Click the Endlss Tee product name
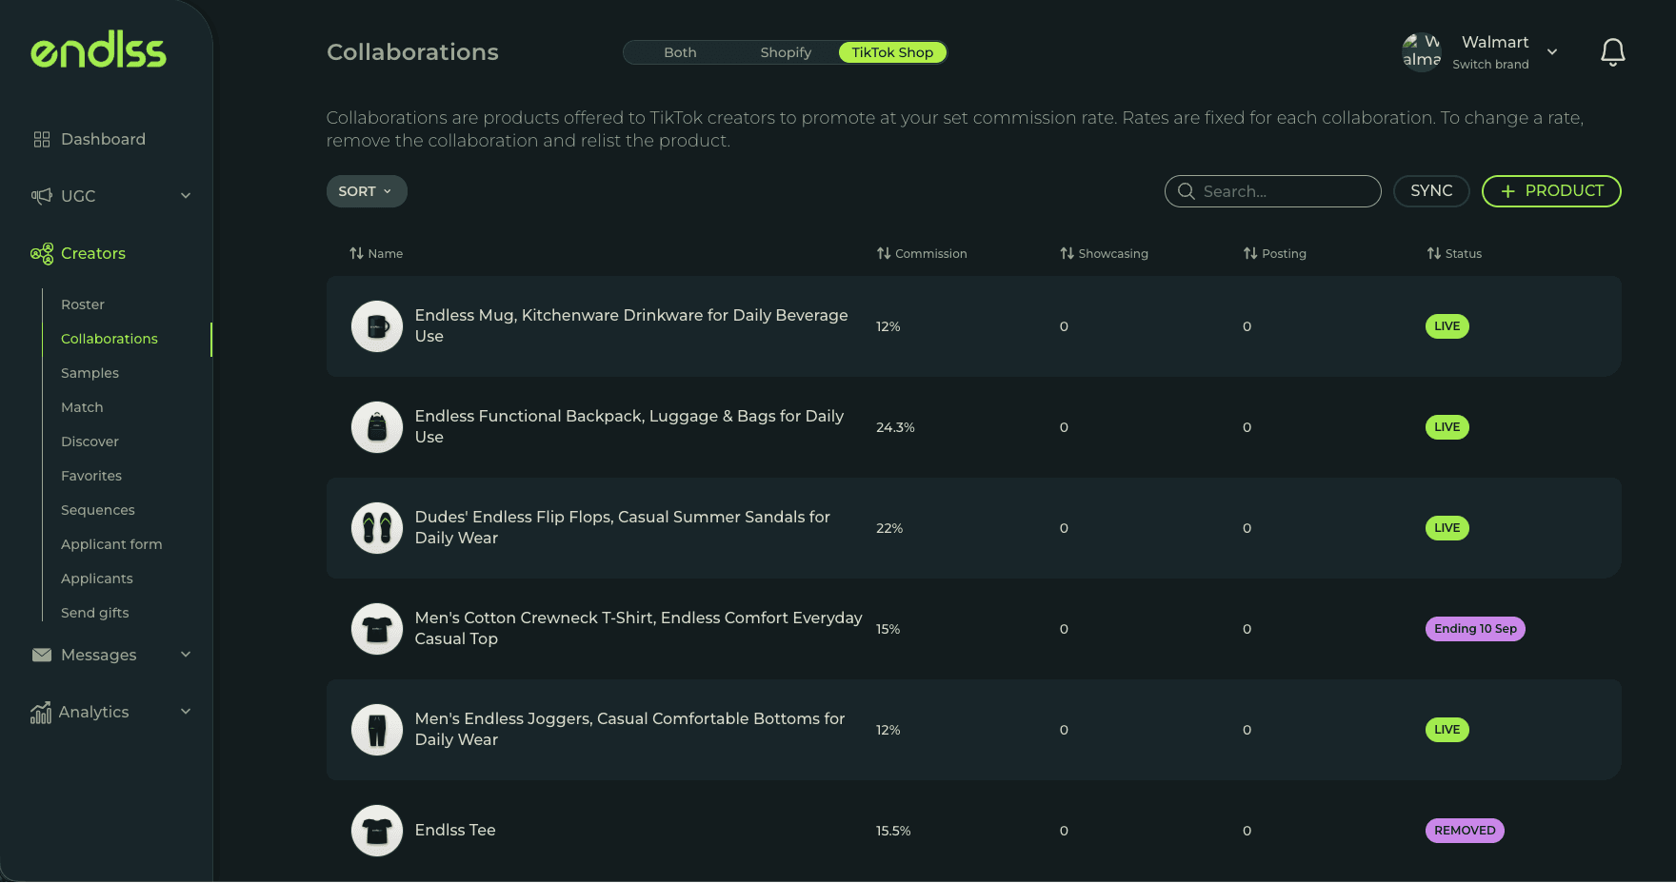1676x883 pixels. (455, 831)
